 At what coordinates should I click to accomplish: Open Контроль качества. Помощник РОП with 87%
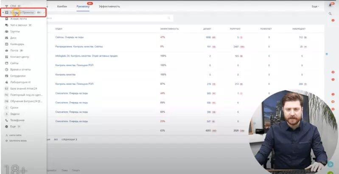tap(74, 84)
